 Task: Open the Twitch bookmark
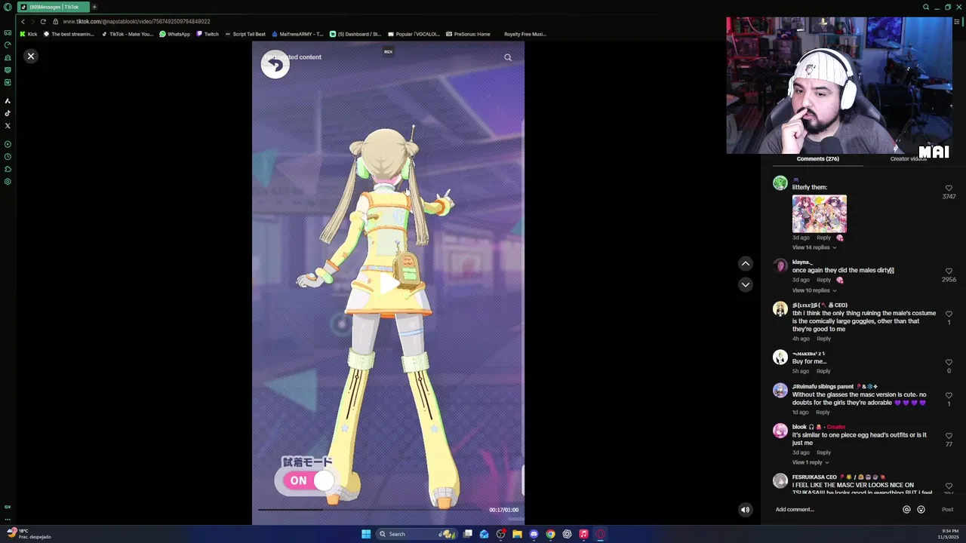[x=208, y=34]
